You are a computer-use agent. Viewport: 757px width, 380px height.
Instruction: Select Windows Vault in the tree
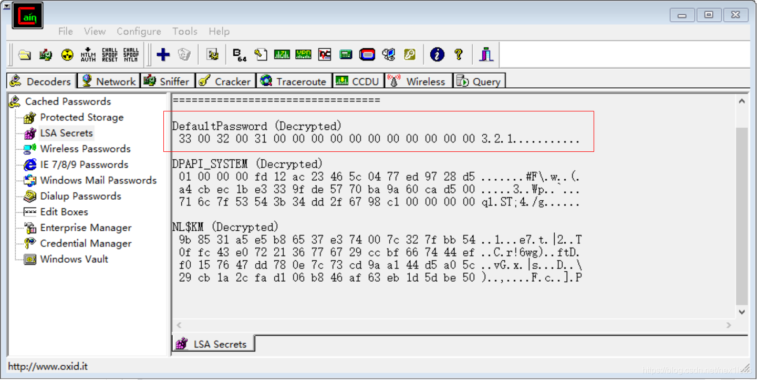tap(74, 259)
